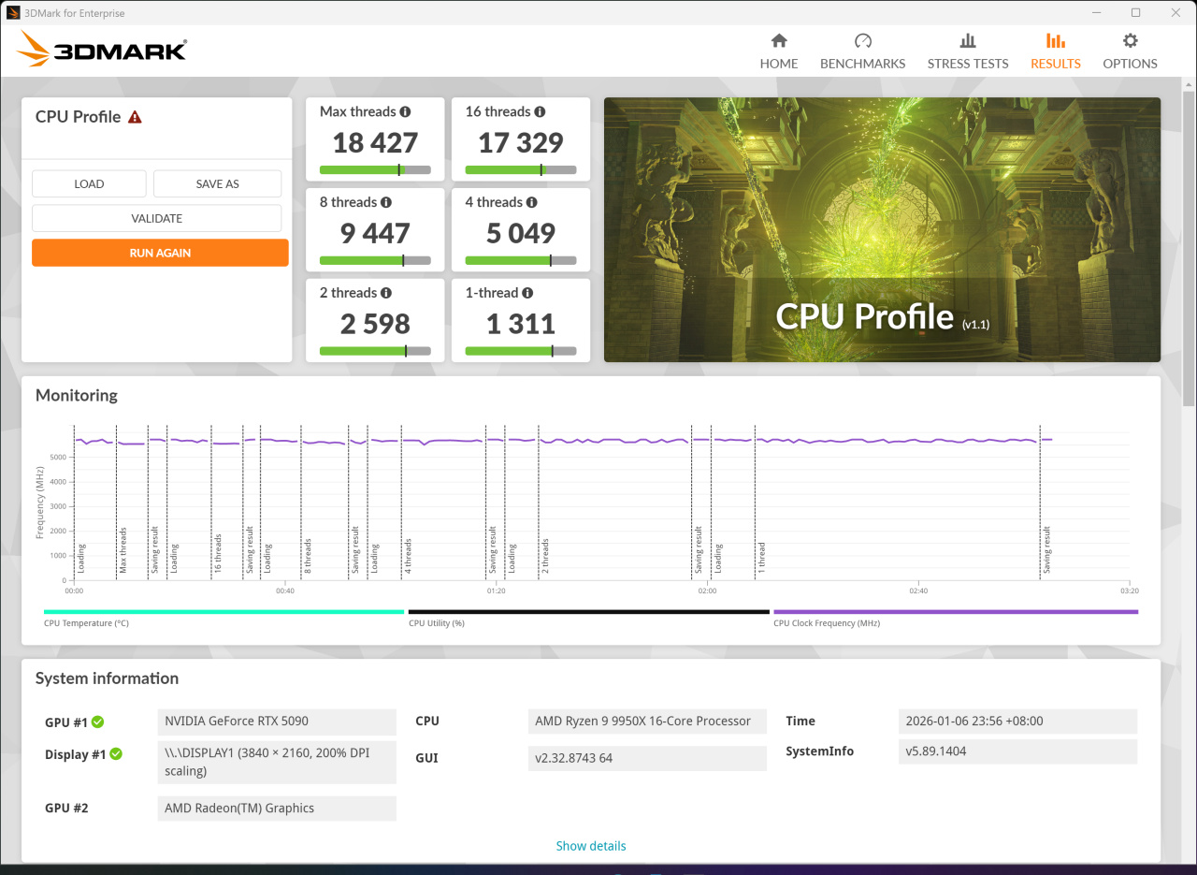
Task: Open the Benchmarks tab
Action: tap(862, 51)
